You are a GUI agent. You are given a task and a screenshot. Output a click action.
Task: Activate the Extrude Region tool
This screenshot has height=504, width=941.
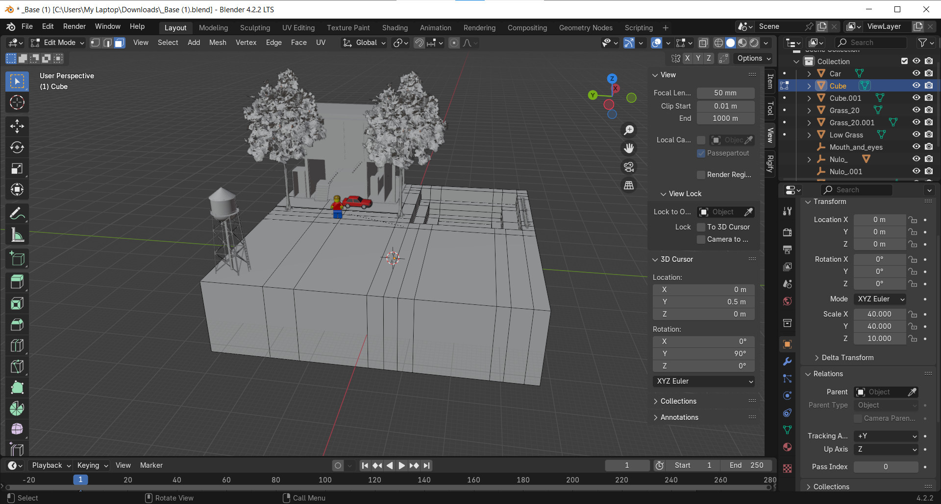[17, 282]
